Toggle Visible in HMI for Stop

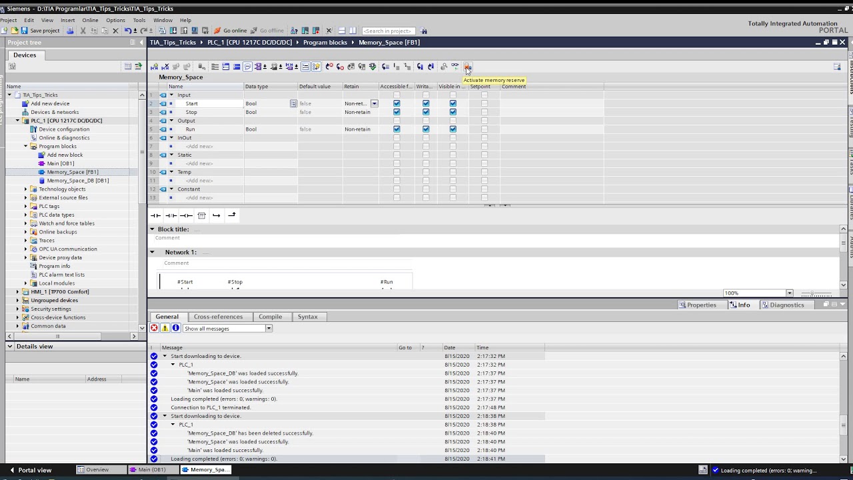[x=453, y=112]
